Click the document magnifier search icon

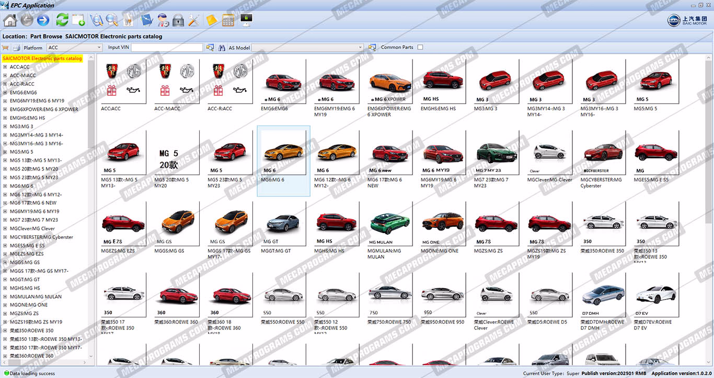(96, 20)
